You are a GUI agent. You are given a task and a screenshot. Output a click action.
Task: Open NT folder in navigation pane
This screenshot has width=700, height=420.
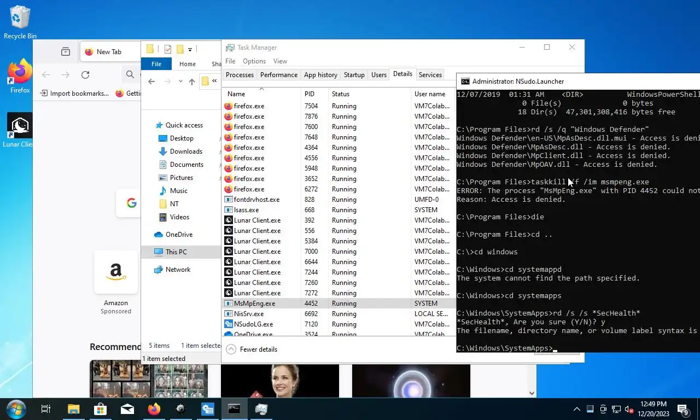click(174, 204)
